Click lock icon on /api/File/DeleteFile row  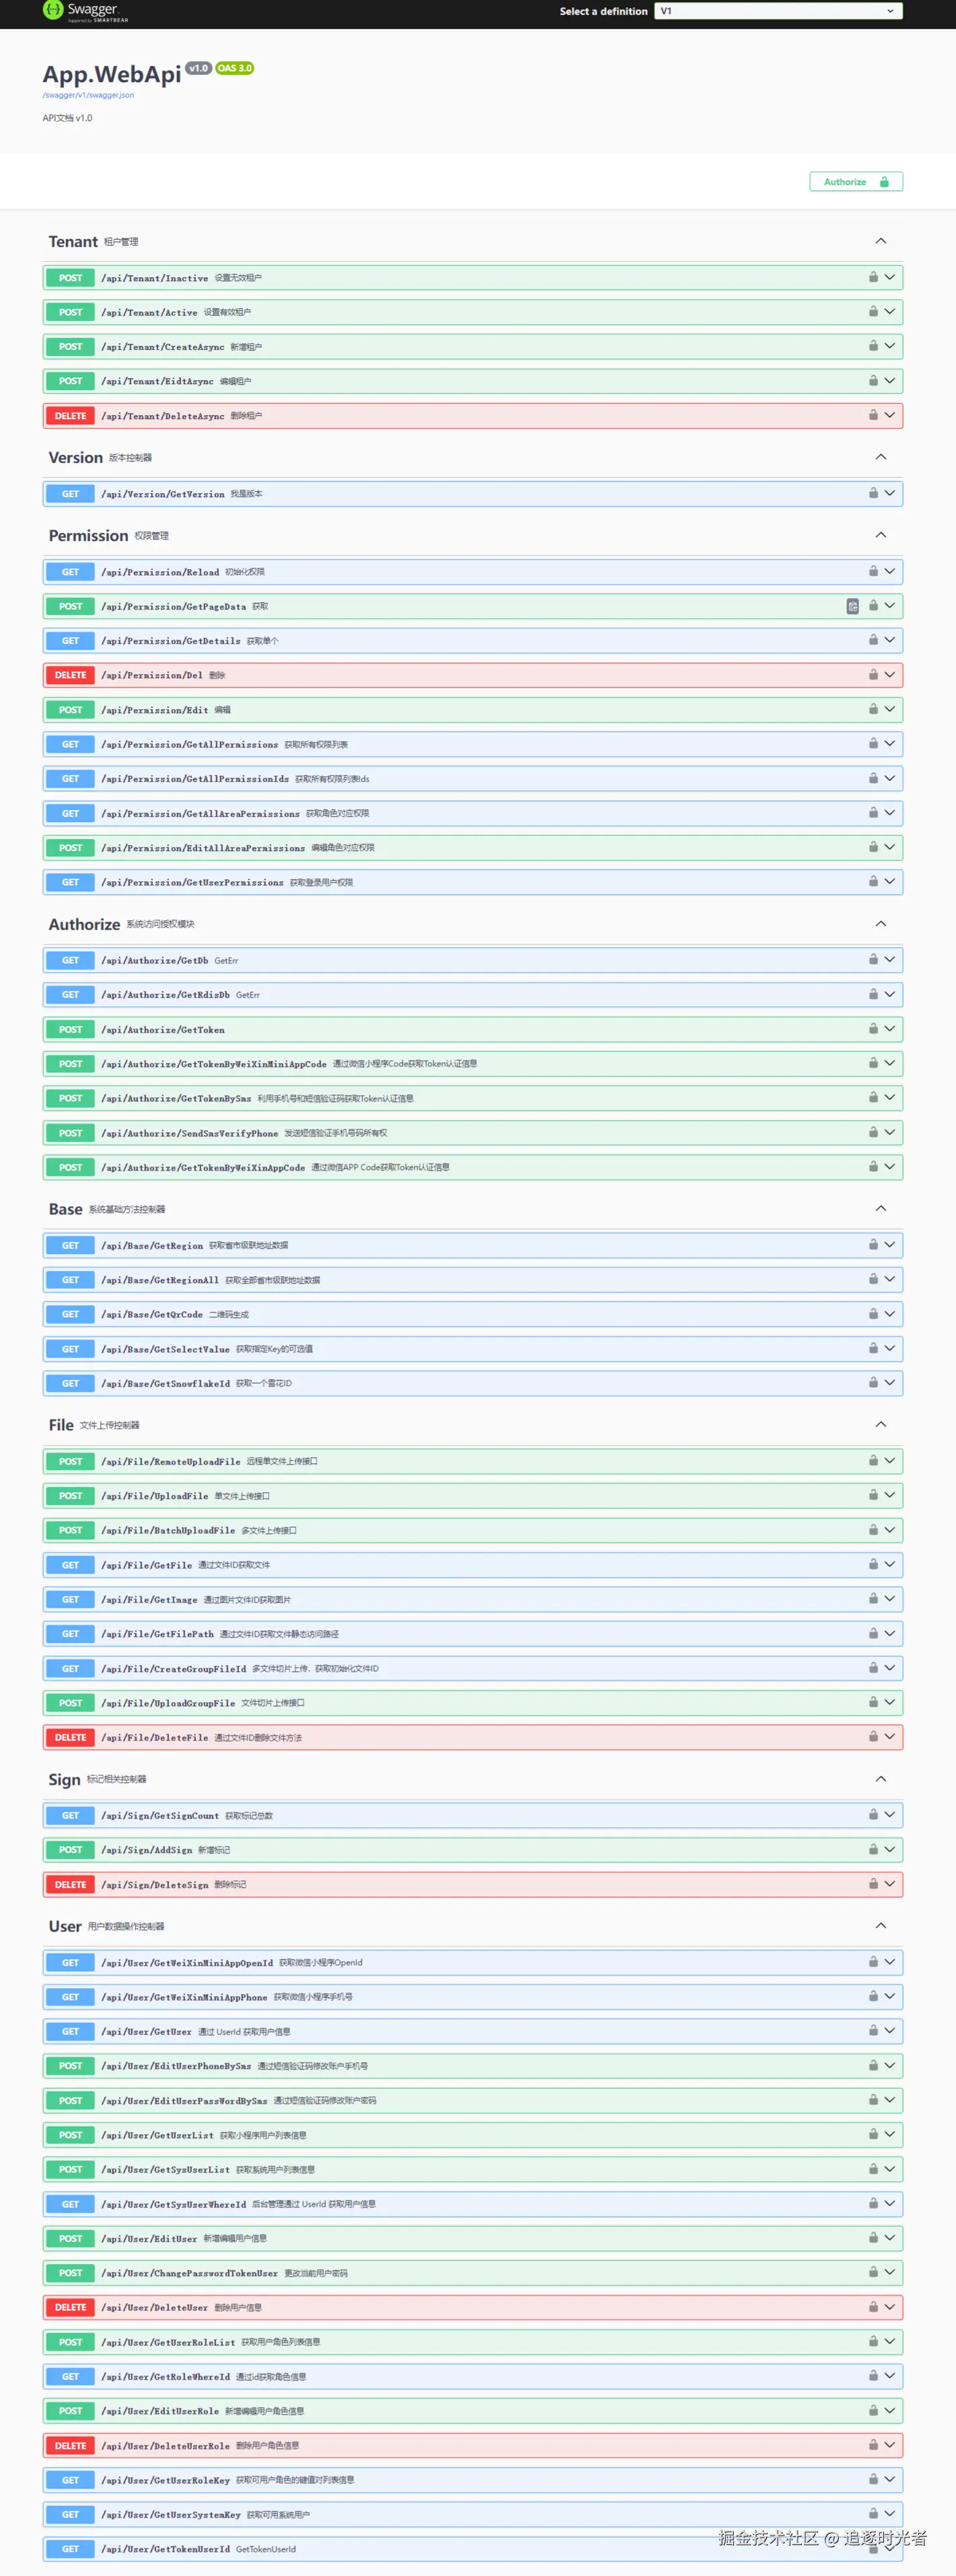[873, 1736]
